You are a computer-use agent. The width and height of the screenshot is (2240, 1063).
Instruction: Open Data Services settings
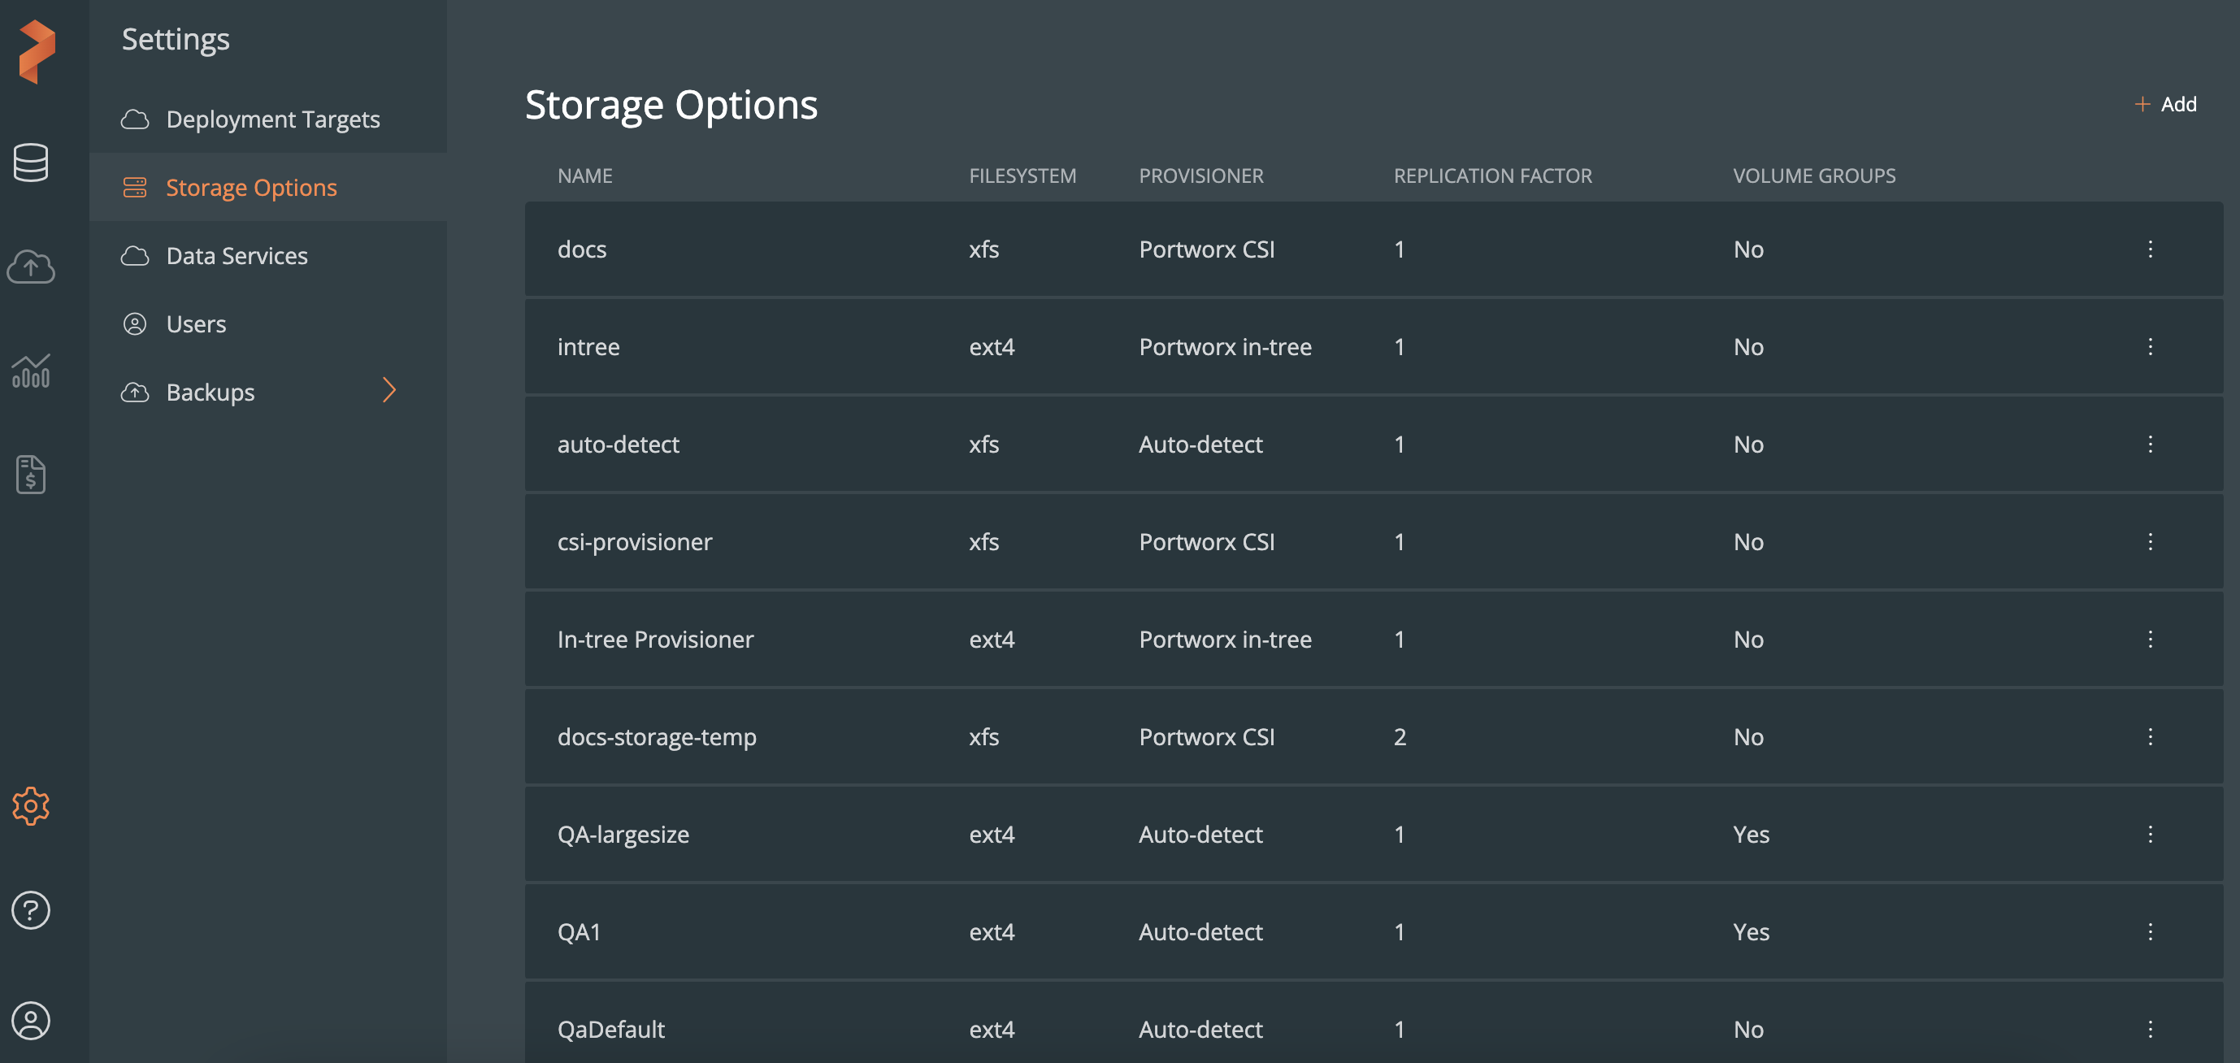click(268, 255)
